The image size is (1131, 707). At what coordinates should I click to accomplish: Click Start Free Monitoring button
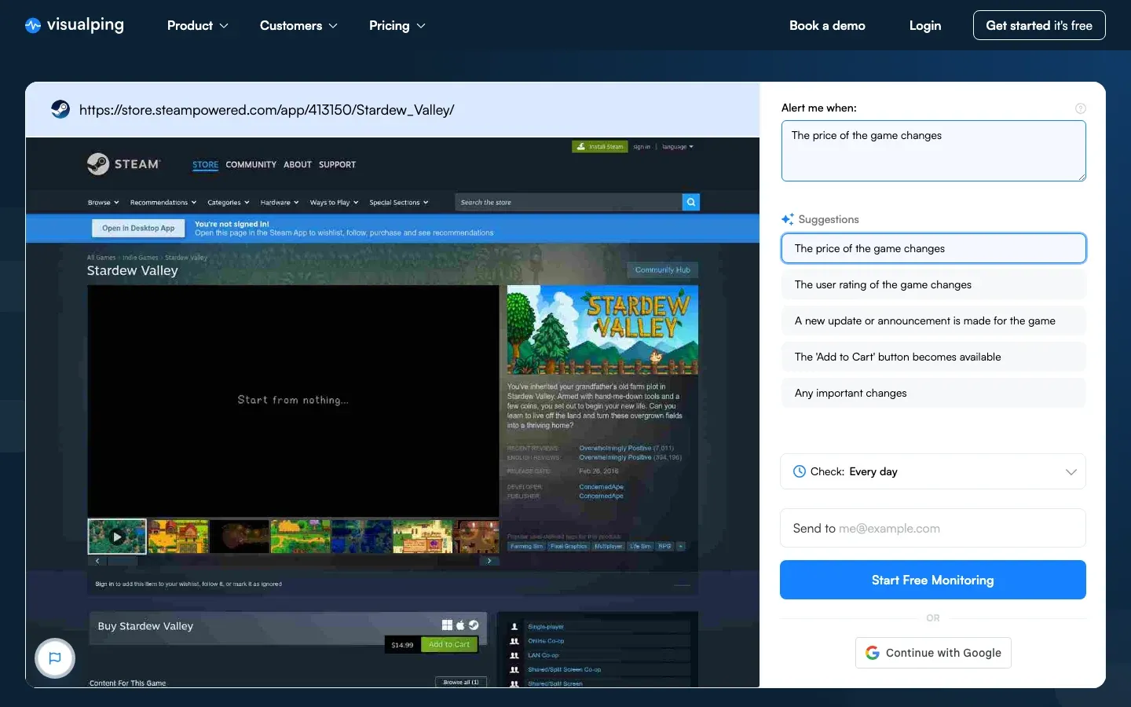[933, 580]
